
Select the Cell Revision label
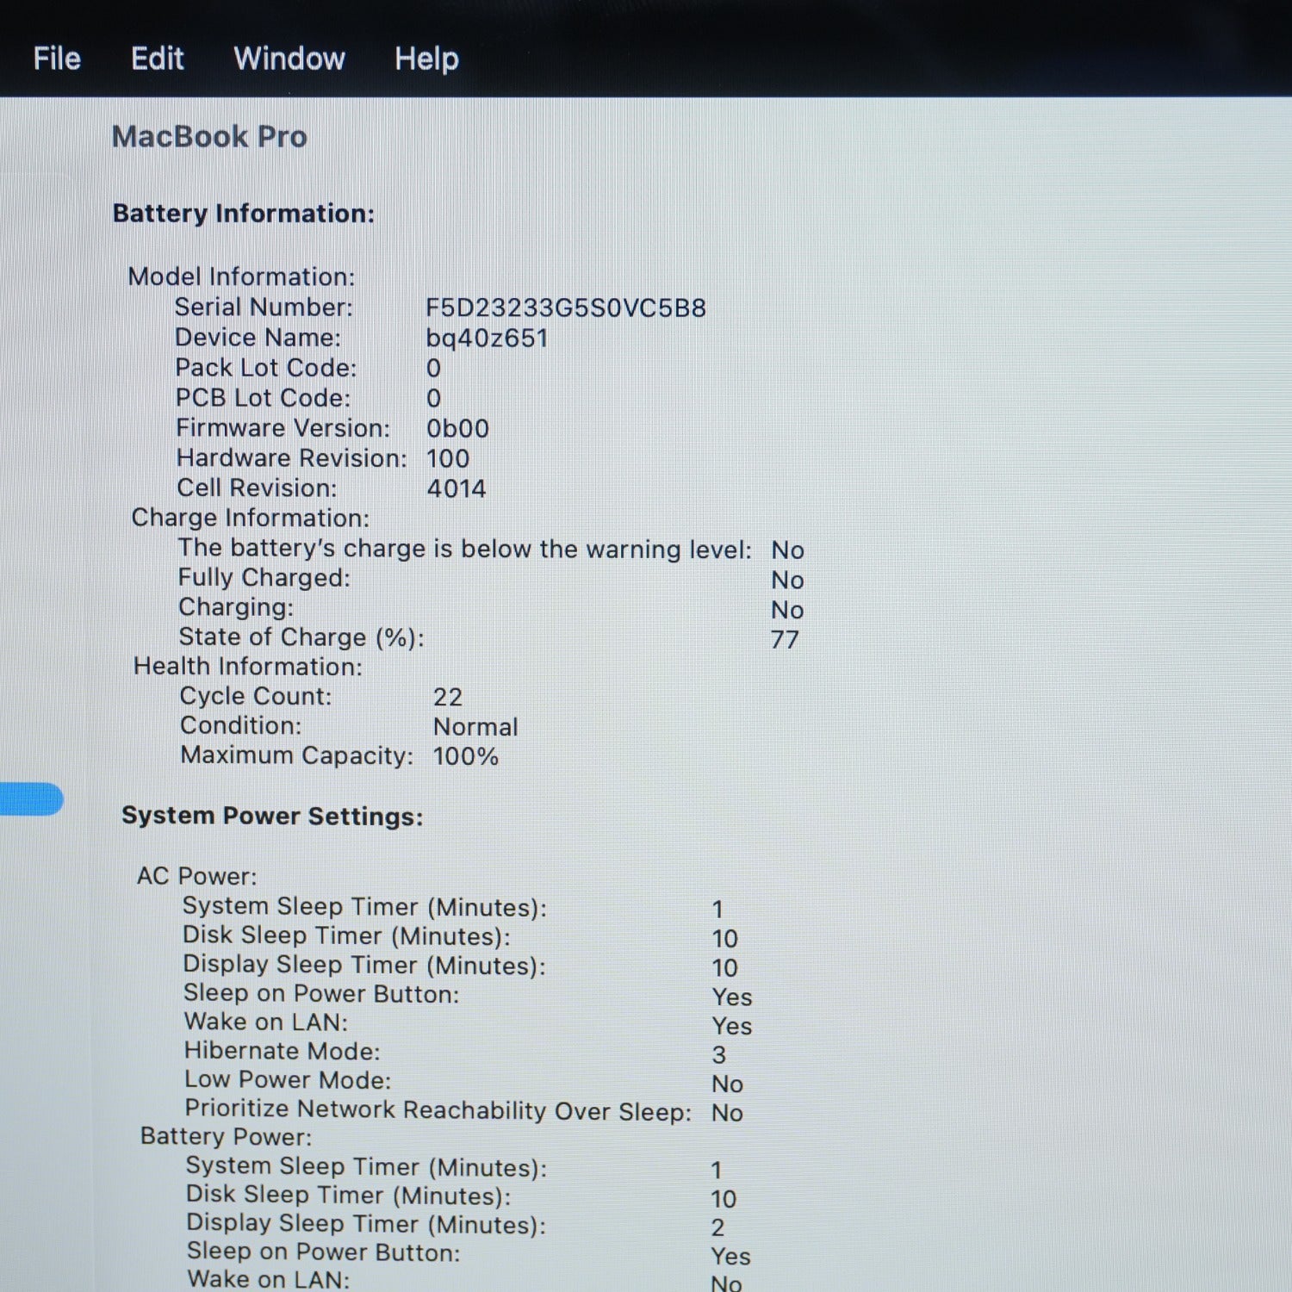(x=257, y=488)
